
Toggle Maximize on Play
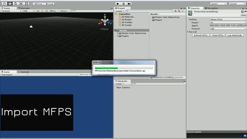85,75
